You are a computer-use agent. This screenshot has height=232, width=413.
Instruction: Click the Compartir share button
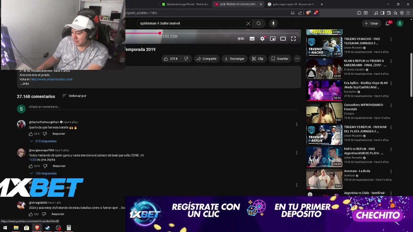click(x=206, y=59)
